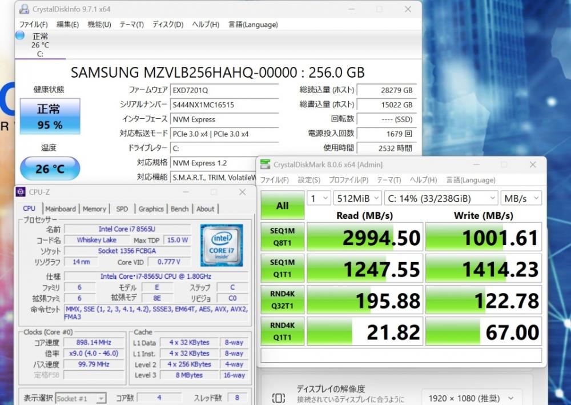The height and width of the screenshot is (405, 571).
Task: Click the 67.00 RND4K Q1T1 write result
Action: [x=484, y=331]
